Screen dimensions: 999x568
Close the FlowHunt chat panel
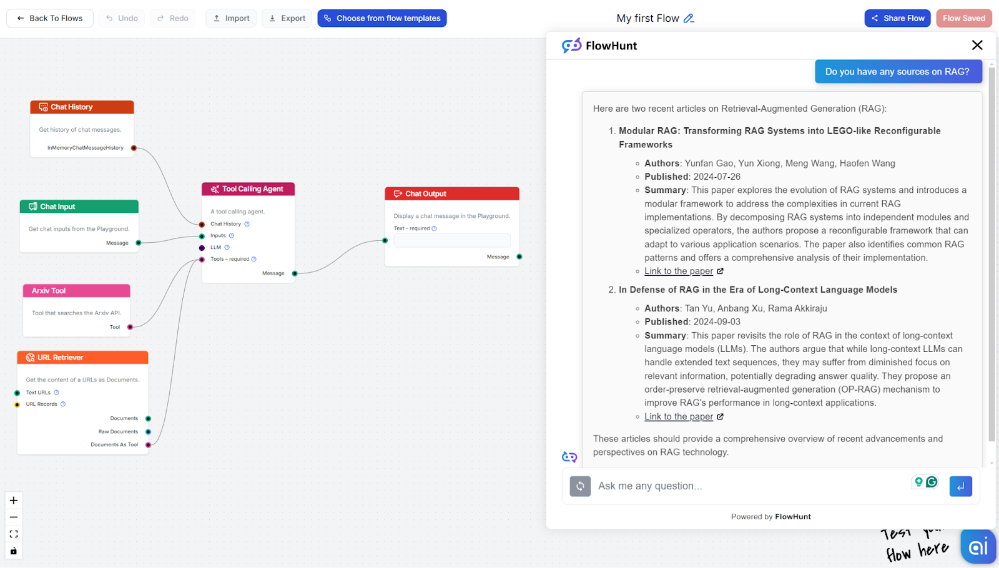click(x=977, y=45)
